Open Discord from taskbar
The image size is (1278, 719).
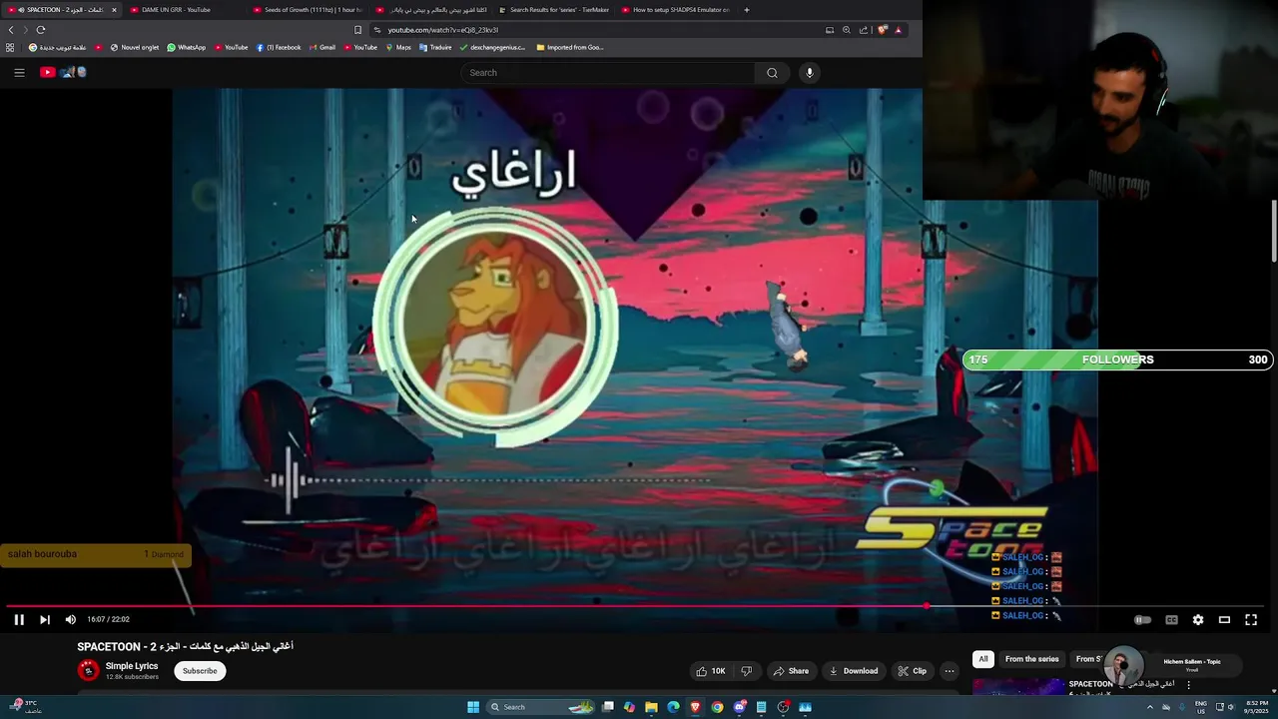click(x=739, y=707)
